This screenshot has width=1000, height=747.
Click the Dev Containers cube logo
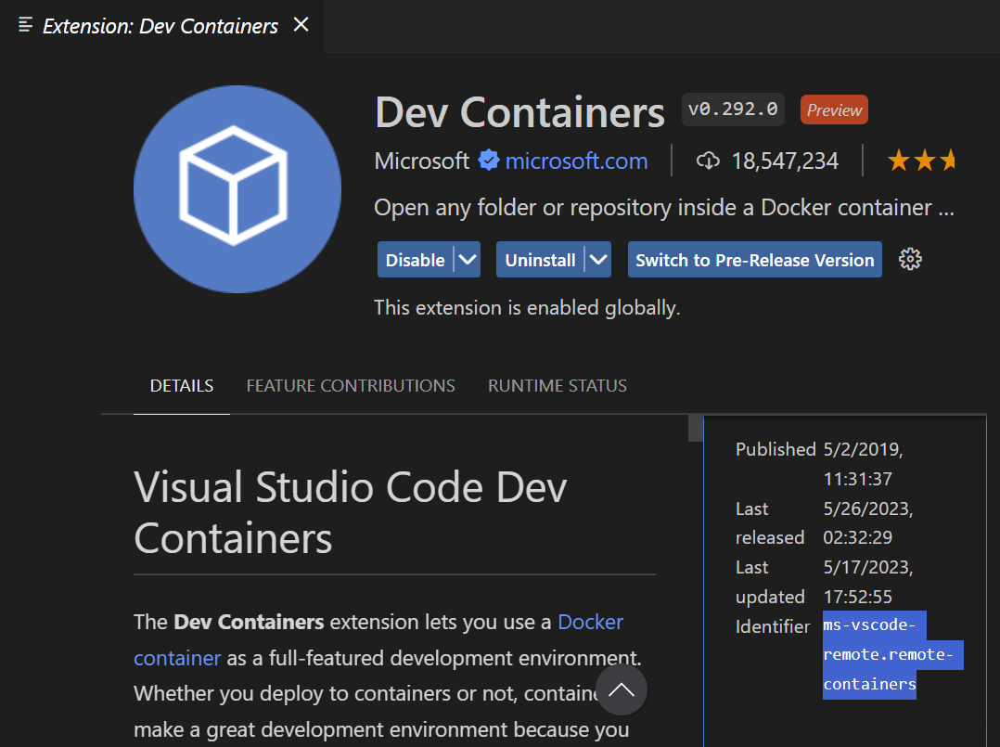237,188
